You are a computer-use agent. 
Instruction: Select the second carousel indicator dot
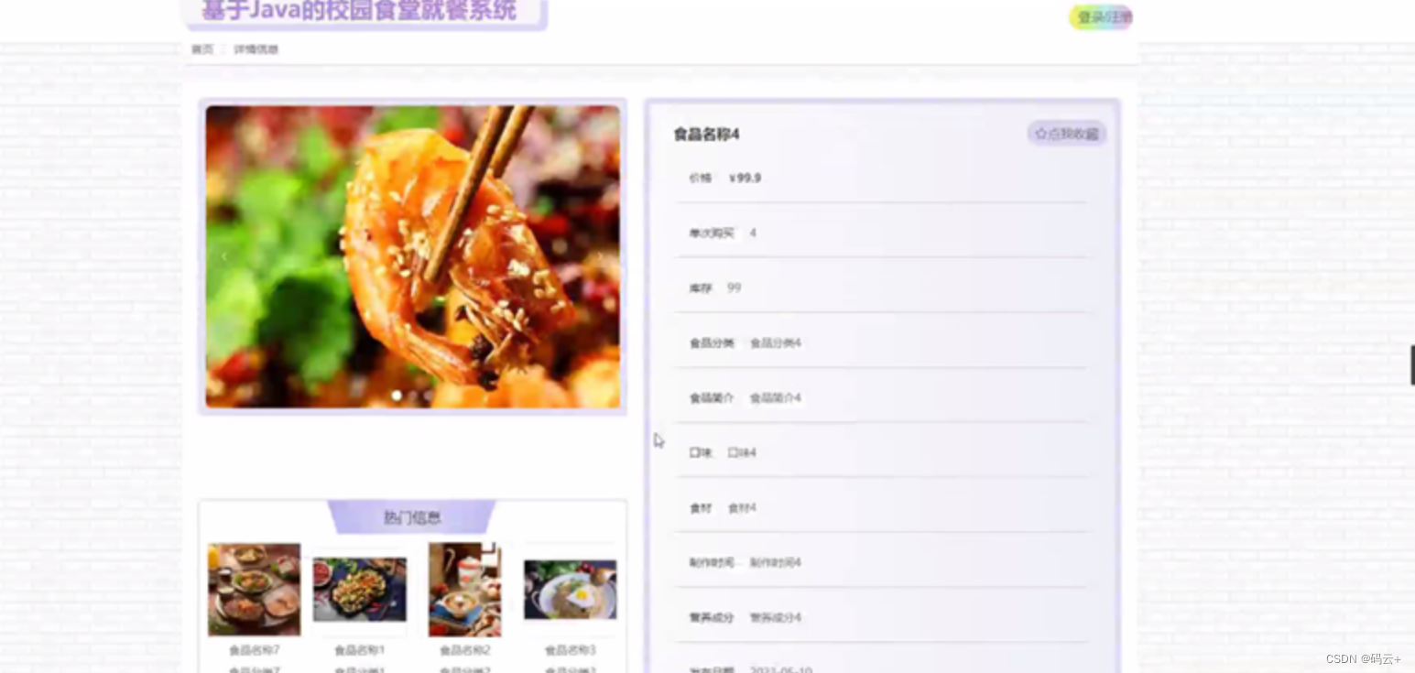413,396
